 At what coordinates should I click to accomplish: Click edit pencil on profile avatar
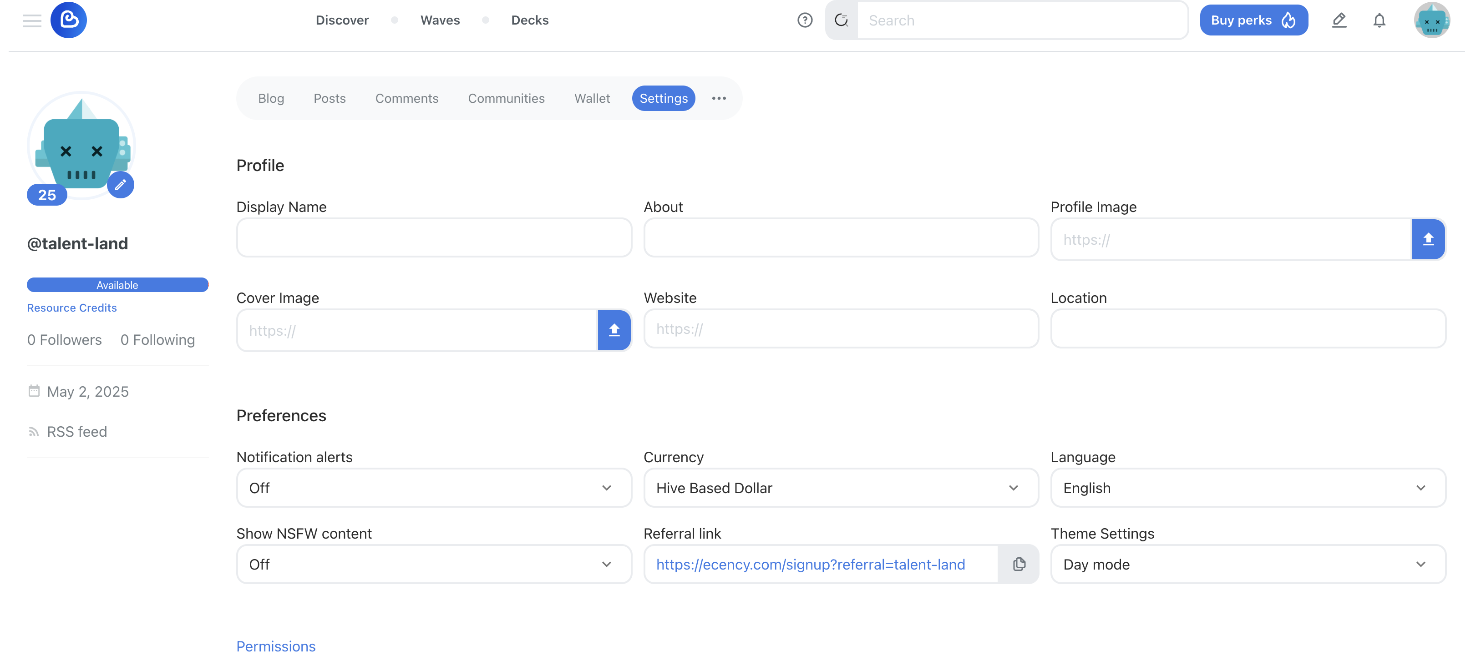(x=120, y=185)
